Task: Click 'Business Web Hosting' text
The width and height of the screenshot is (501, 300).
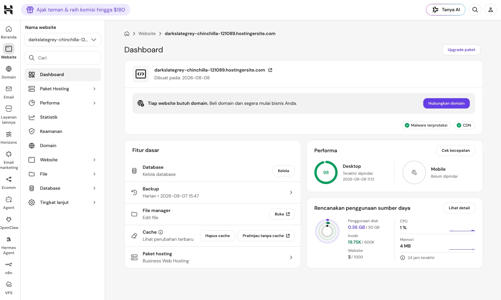Action: point(166,261)
